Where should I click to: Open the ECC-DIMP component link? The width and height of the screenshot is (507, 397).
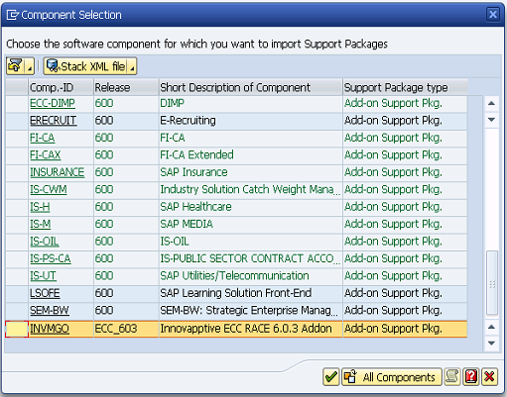(x=53, y=103)
